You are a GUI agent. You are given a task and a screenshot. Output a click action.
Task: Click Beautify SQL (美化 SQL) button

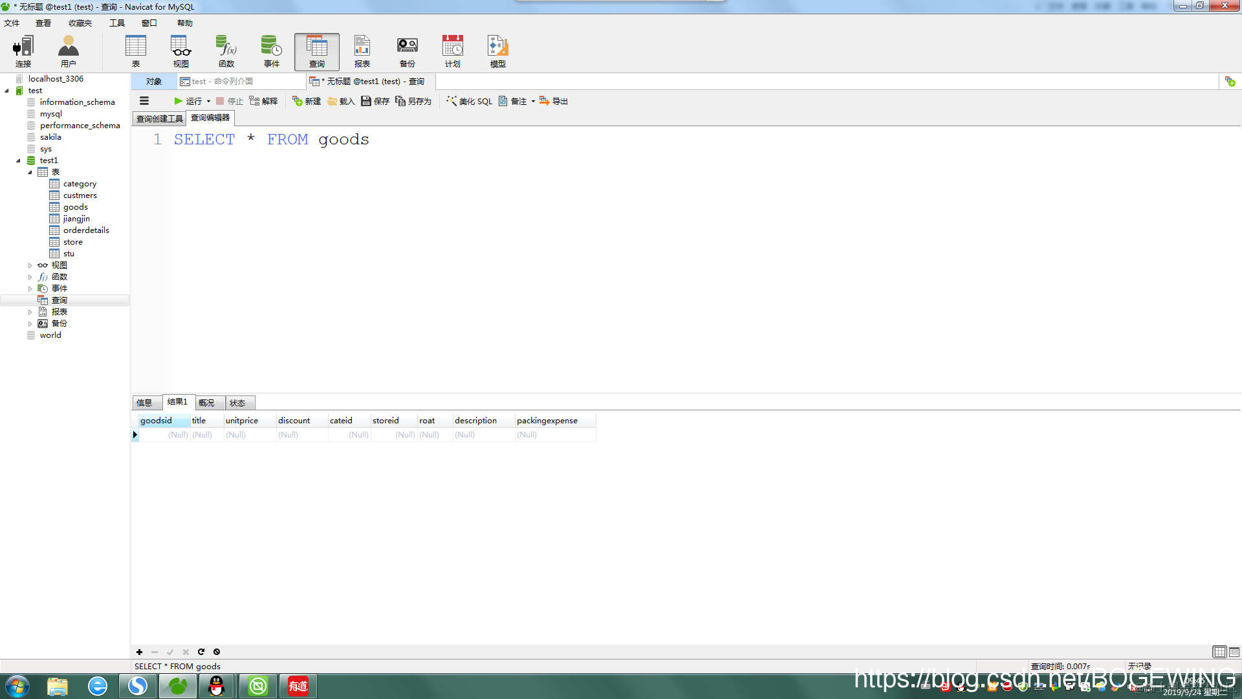[x=470, y=101]
